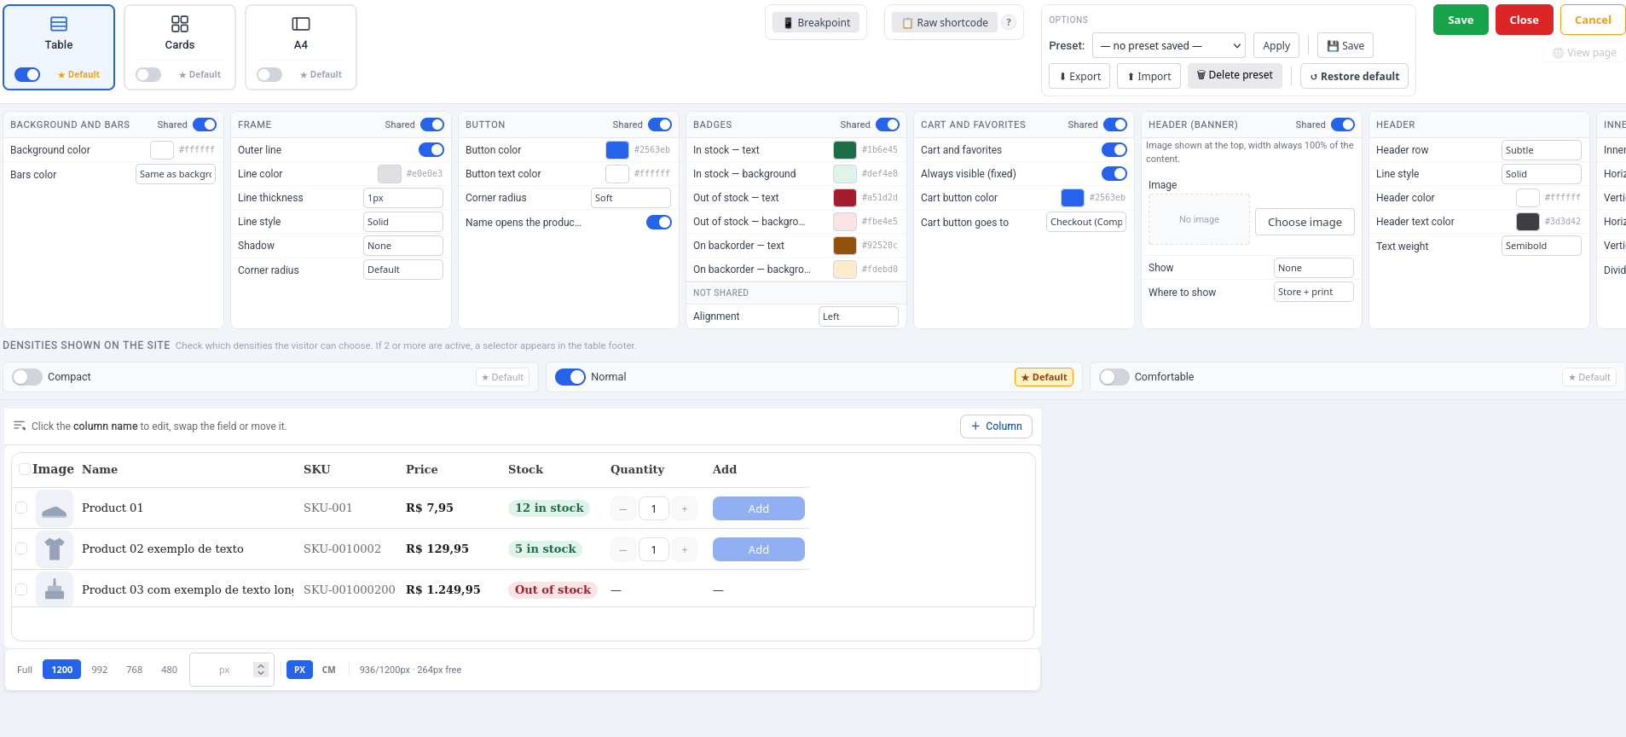Open the Cart button goes to dropdown
Viewport: 1626px width, 737px height.
click(1086, 222)
